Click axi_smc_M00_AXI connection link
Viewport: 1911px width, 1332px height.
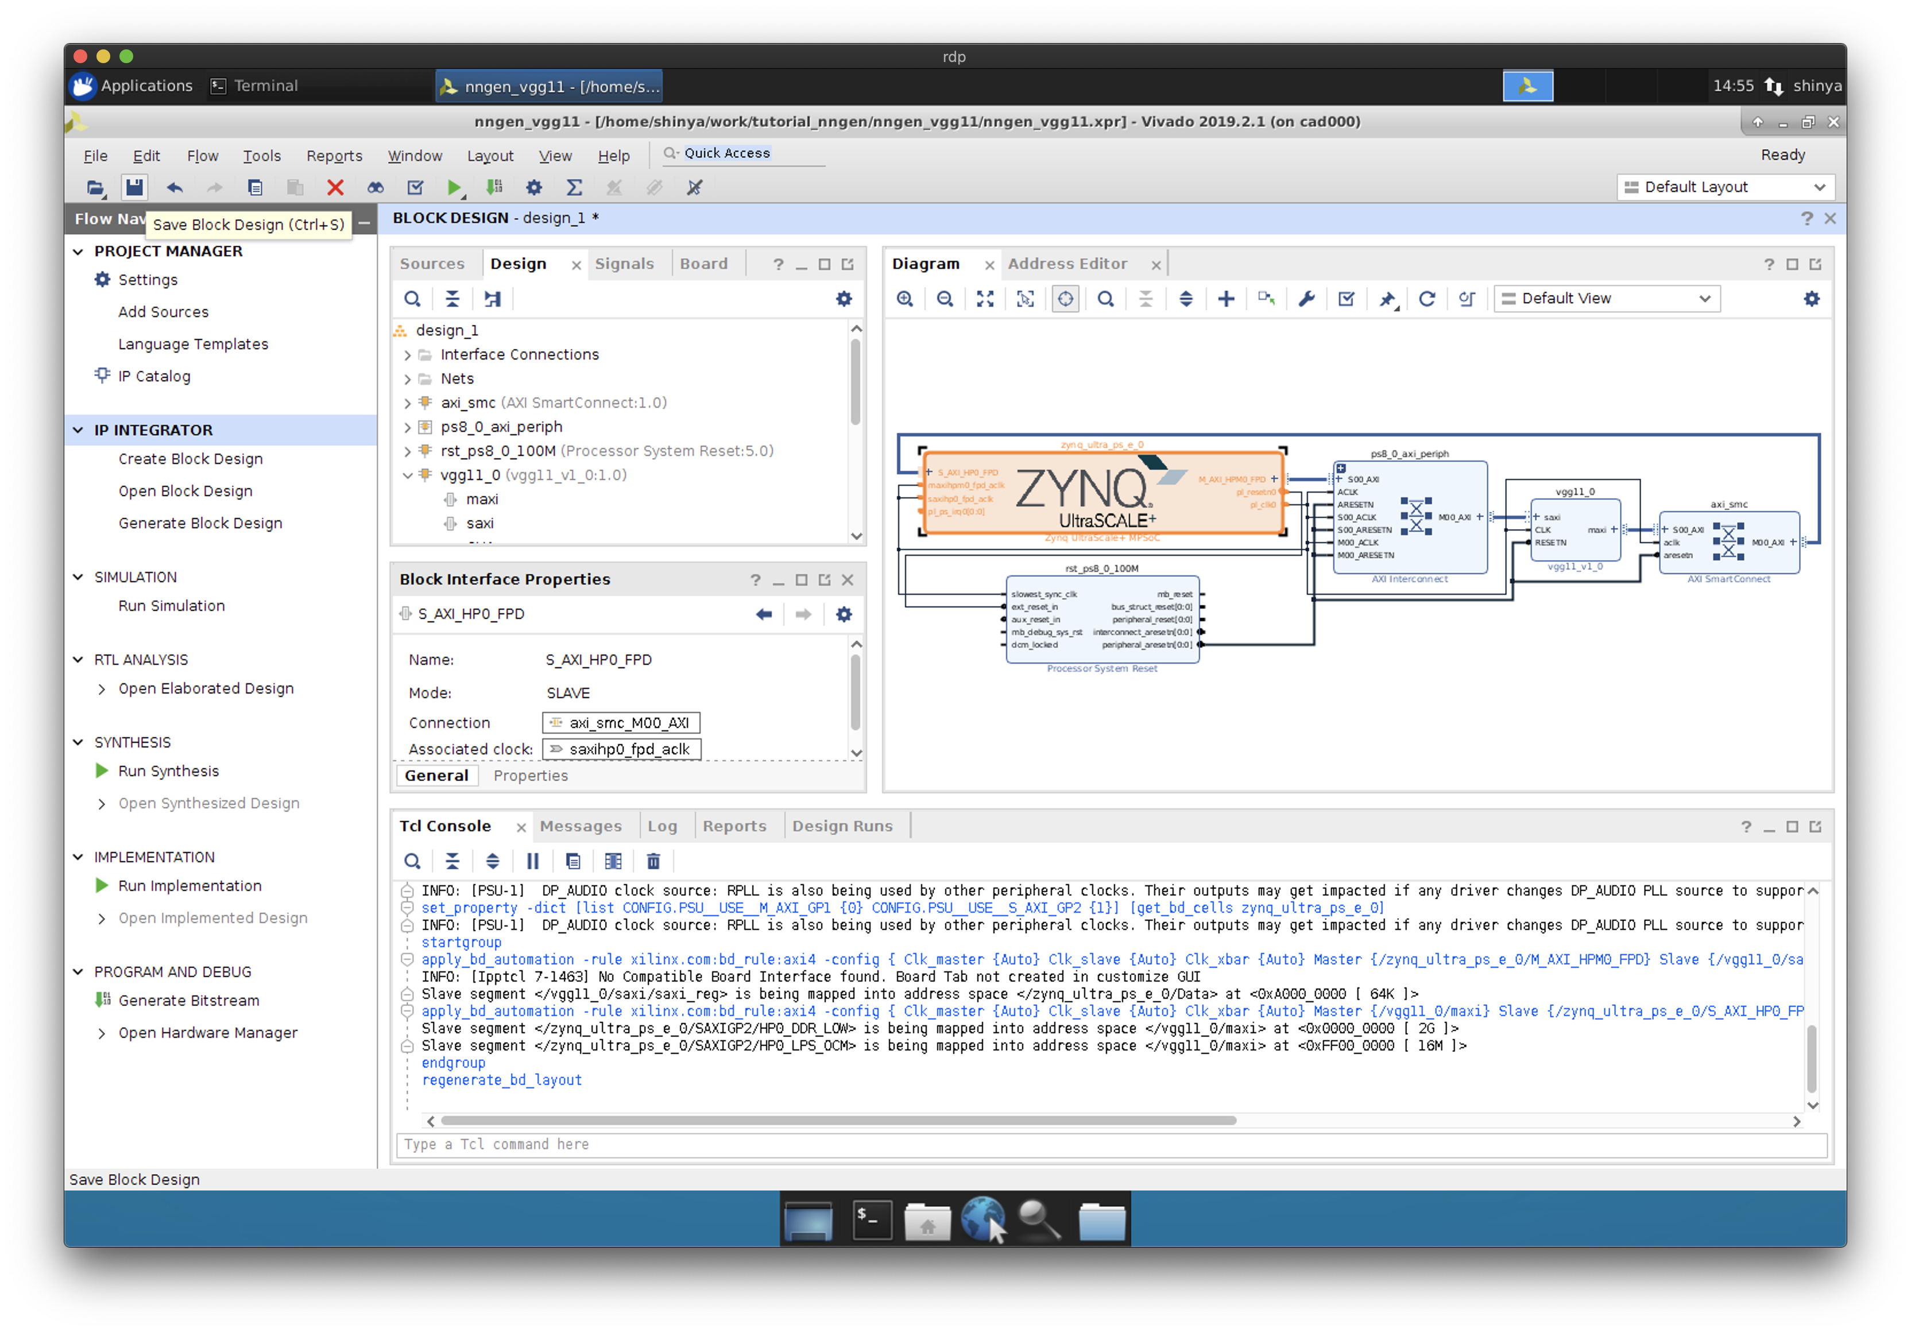click(x=628, y=723)
